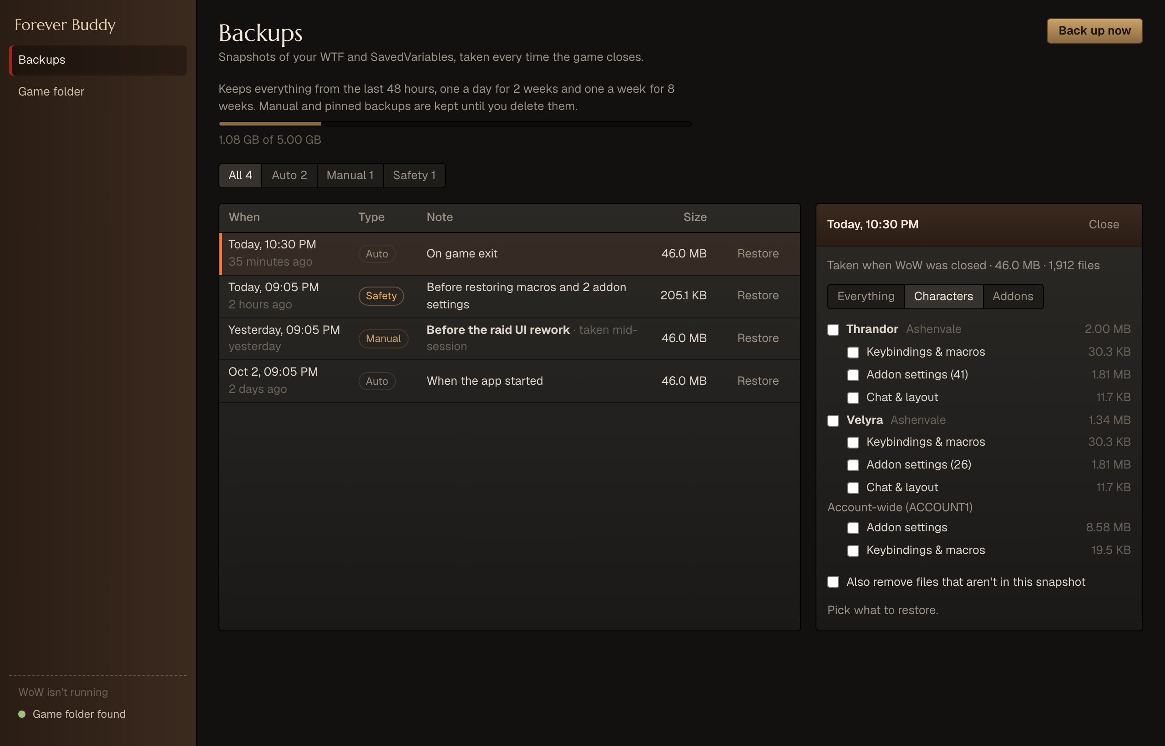Check account-wide Keybindings & macros checkbox

pyautogui.click(x=853, y=551)
